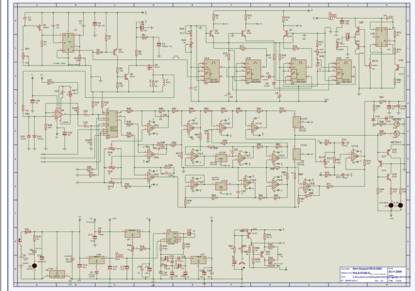Pick transistor Q2 next to resistor R2
Screen dimensions: 415x291
[115, 52]
